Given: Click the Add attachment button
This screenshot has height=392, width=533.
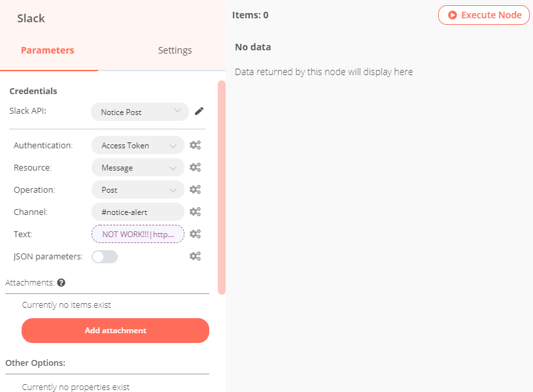Looking at the screenshot, I should click(115, 331).
